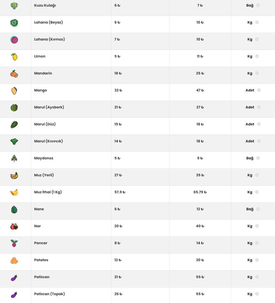The width and height of the screenshot is (275, 303).
Task: Click the iceberg lettuce icon
Action: pyautogui.click(x=14, y=108)
